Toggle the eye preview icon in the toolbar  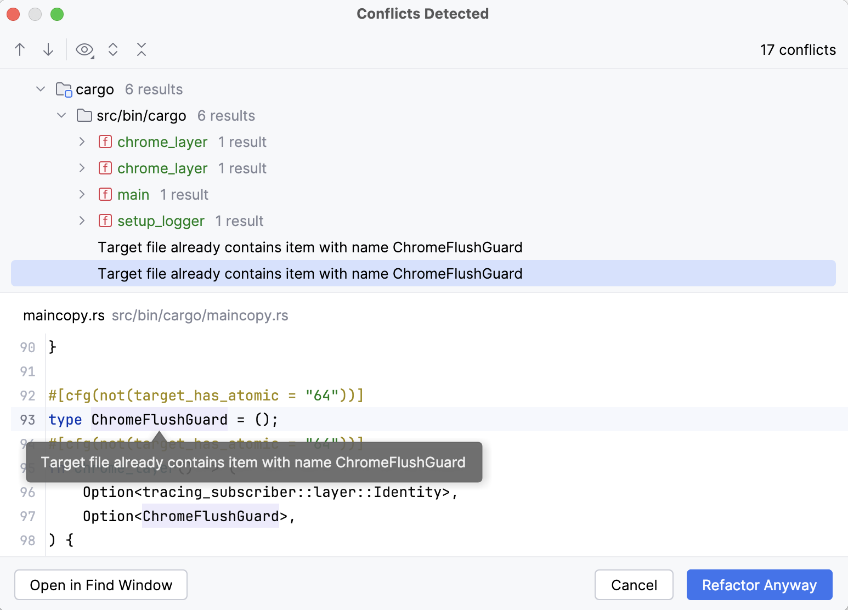[84, 49]
